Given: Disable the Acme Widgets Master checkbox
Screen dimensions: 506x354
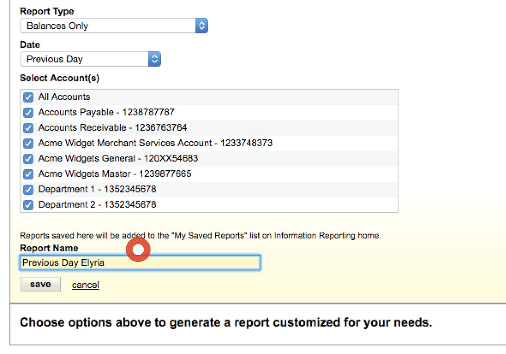Looking at the screenshot, I should pos(28,174).
